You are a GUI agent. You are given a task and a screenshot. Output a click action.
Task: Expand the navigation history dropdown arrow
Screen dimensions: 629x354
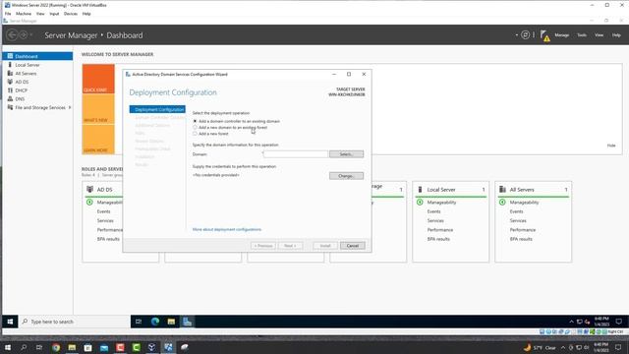(31, 35)
